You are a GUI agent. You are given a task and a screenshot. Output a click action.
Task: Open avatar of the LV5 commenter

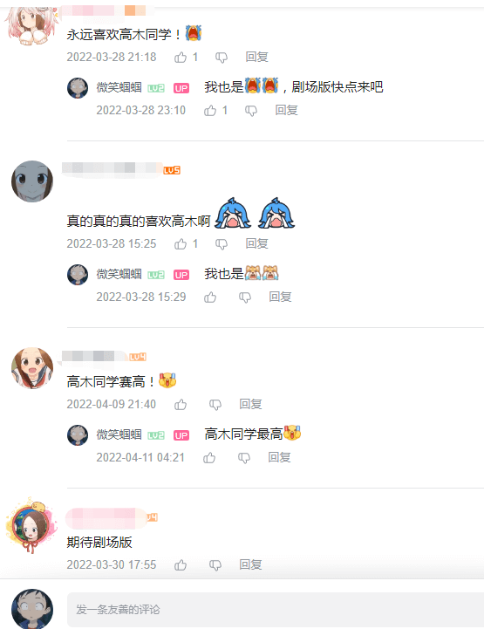pyautogui.click(x=32, y=181)
